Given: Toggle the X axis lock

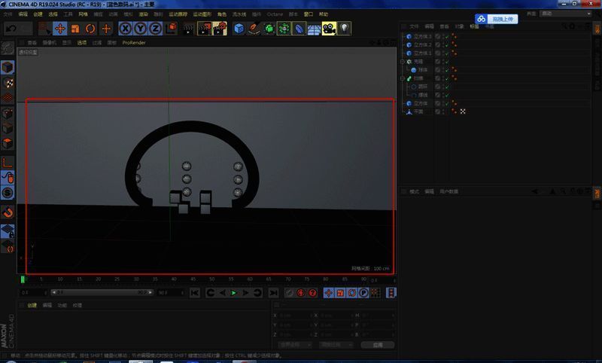Looking at the screenshot, I should coord(126,29).
